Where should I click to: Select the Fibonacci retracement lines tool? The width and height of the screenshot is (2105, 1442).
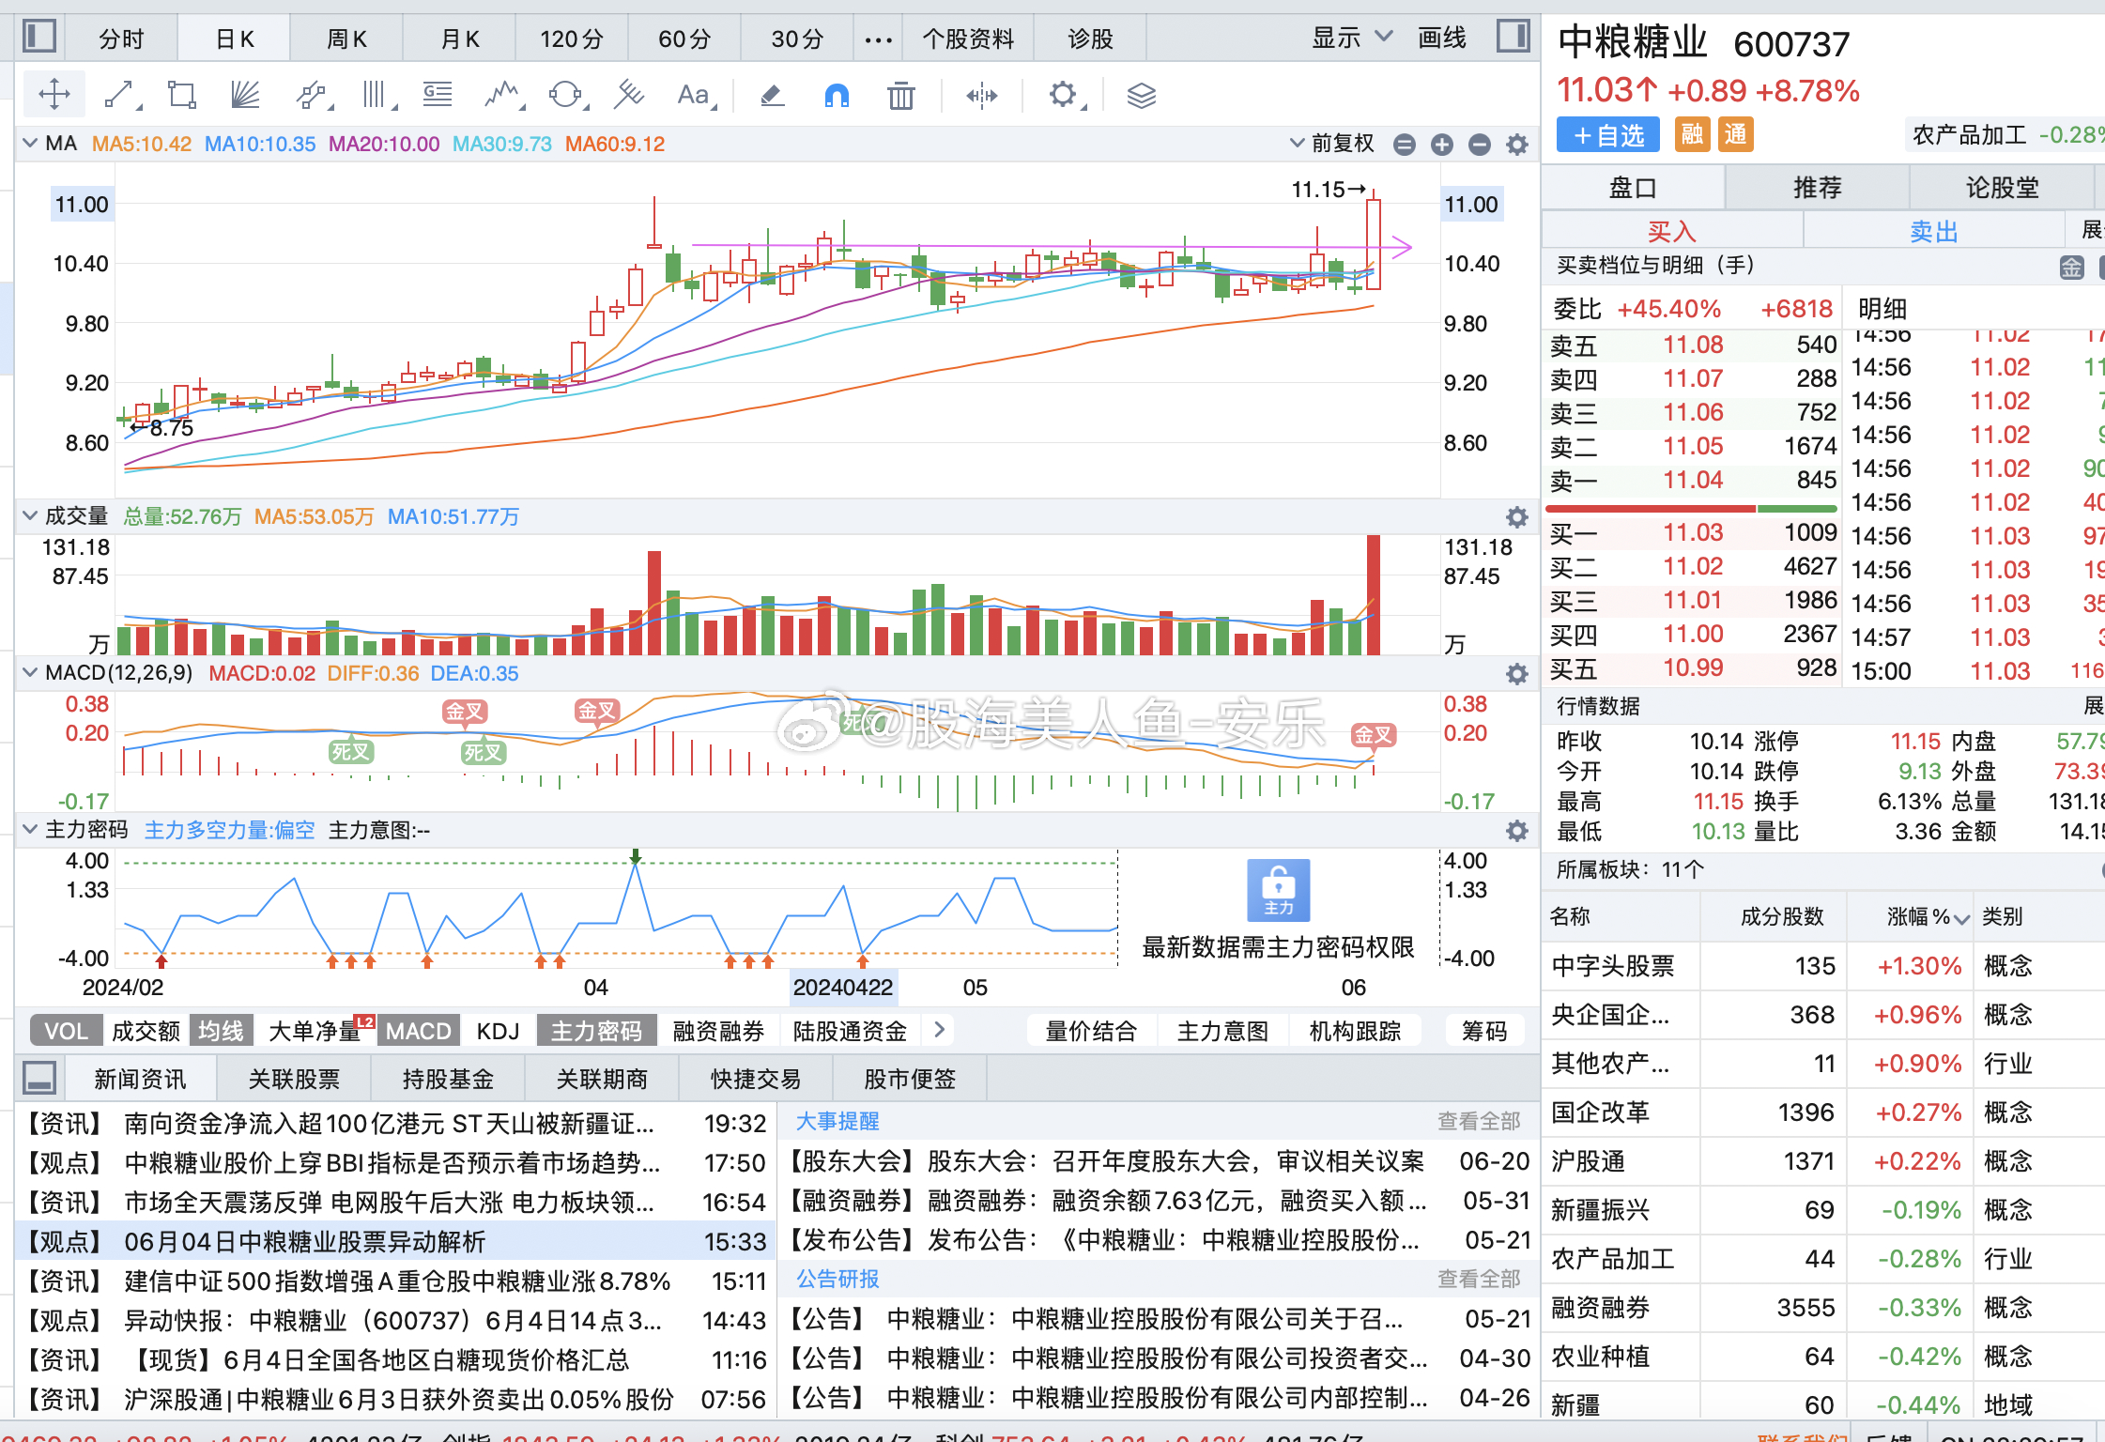438,95
